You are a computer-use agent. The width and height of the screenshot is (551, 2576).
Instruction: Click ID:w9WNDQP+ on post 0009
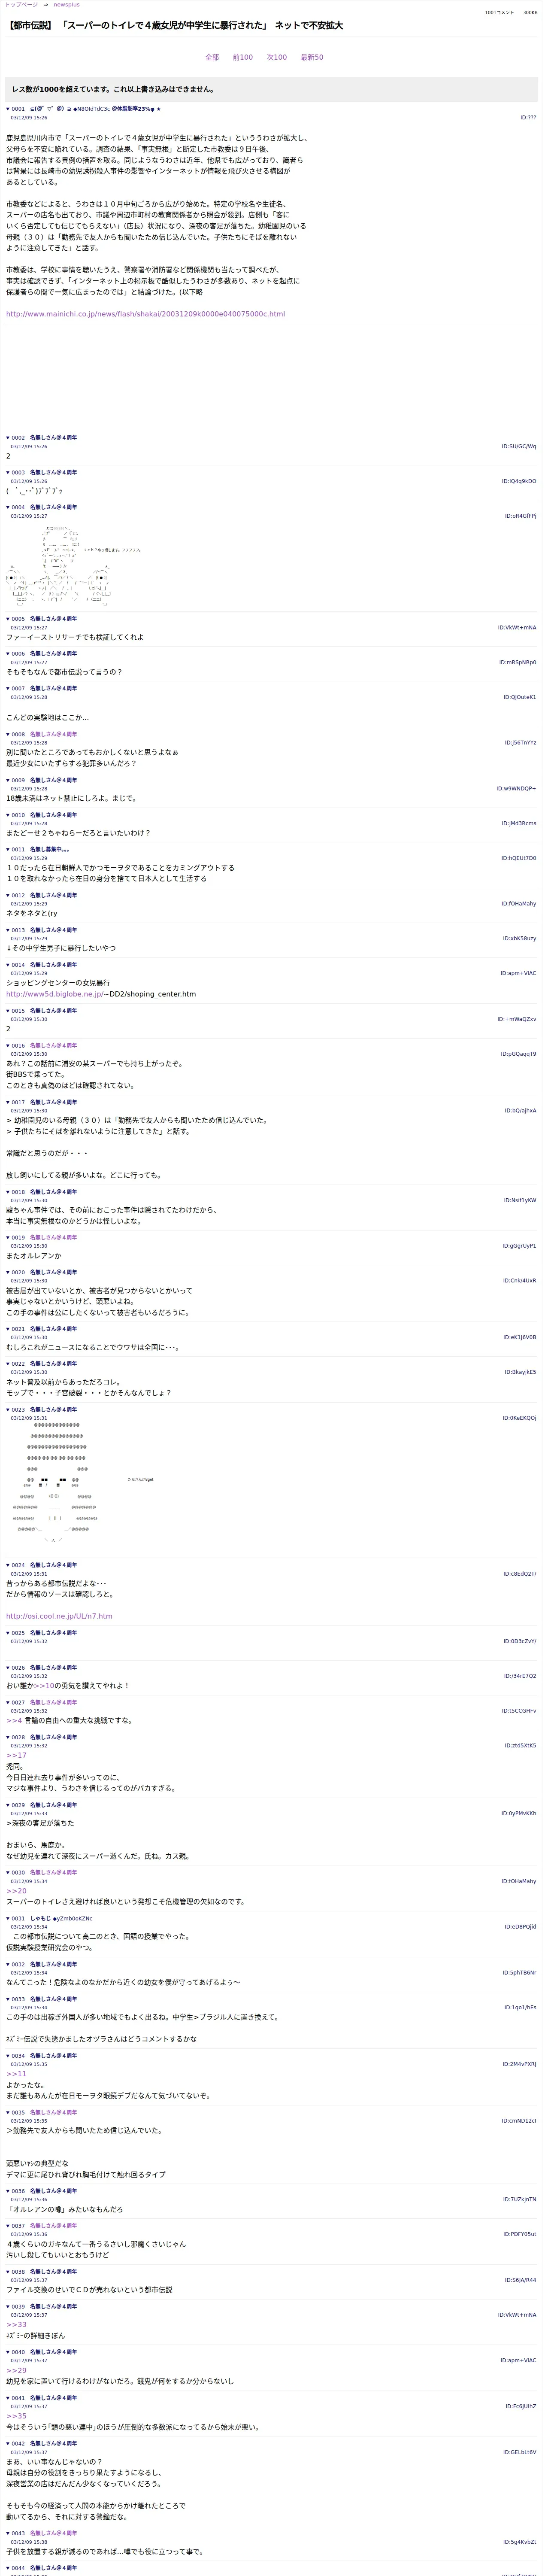click(516, 789)
